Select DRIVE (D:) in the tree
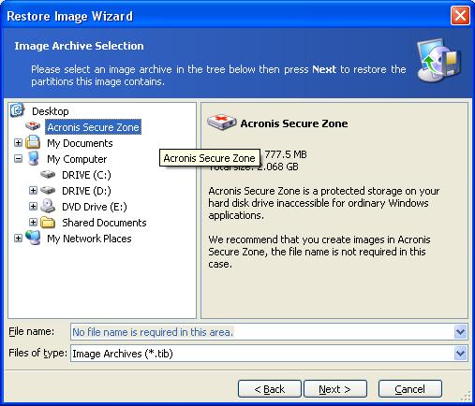 point(86,191)
